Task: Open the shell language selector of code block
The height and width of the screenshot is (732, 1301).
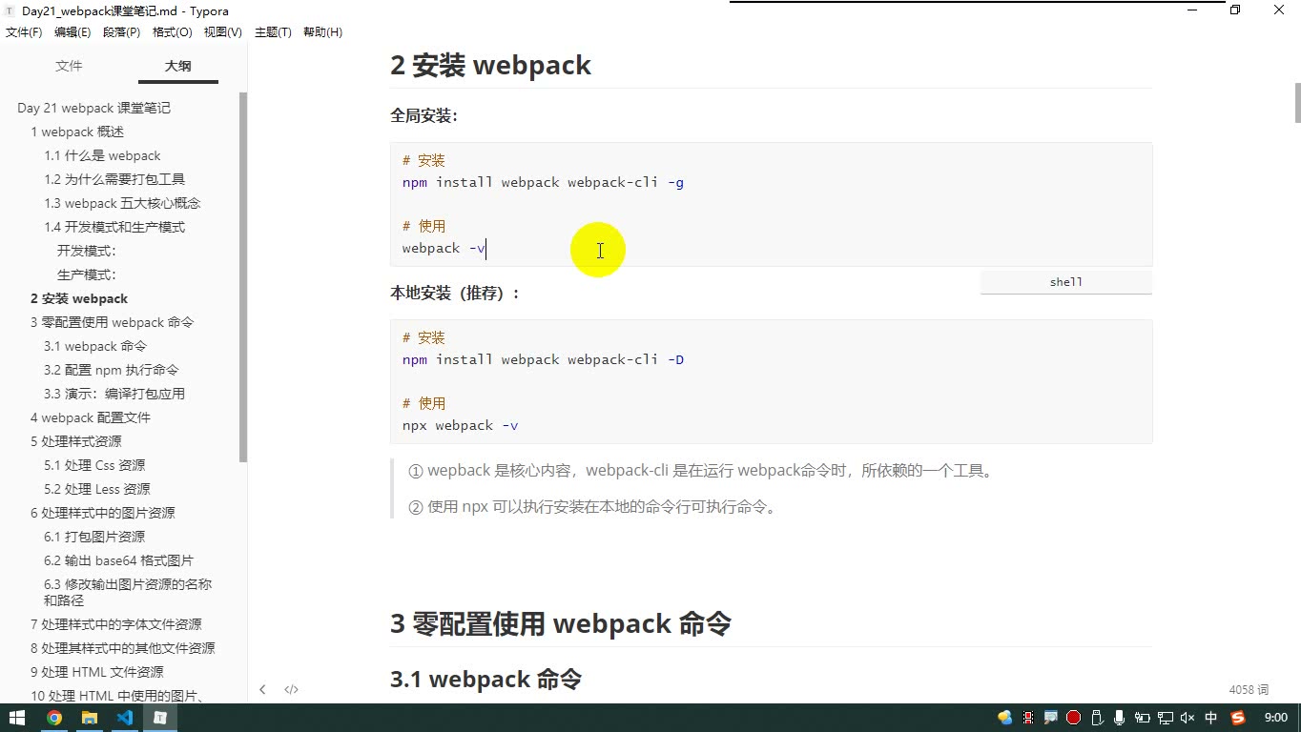Action: coord(1065,282)
